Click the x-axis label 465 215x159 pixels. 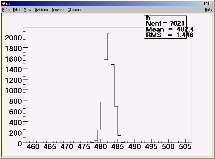[x=50, y=147]
